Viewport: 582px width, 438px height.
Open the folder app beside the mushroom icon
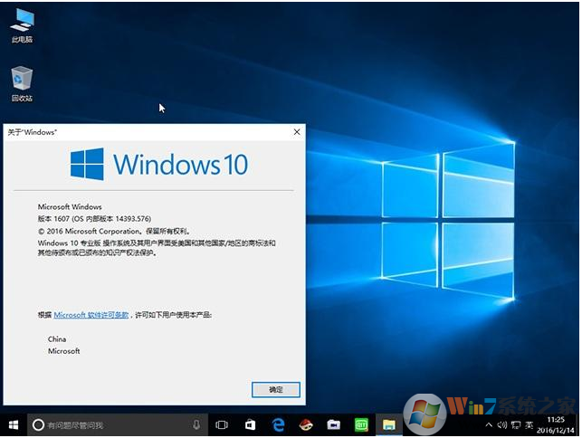(333, 424)
